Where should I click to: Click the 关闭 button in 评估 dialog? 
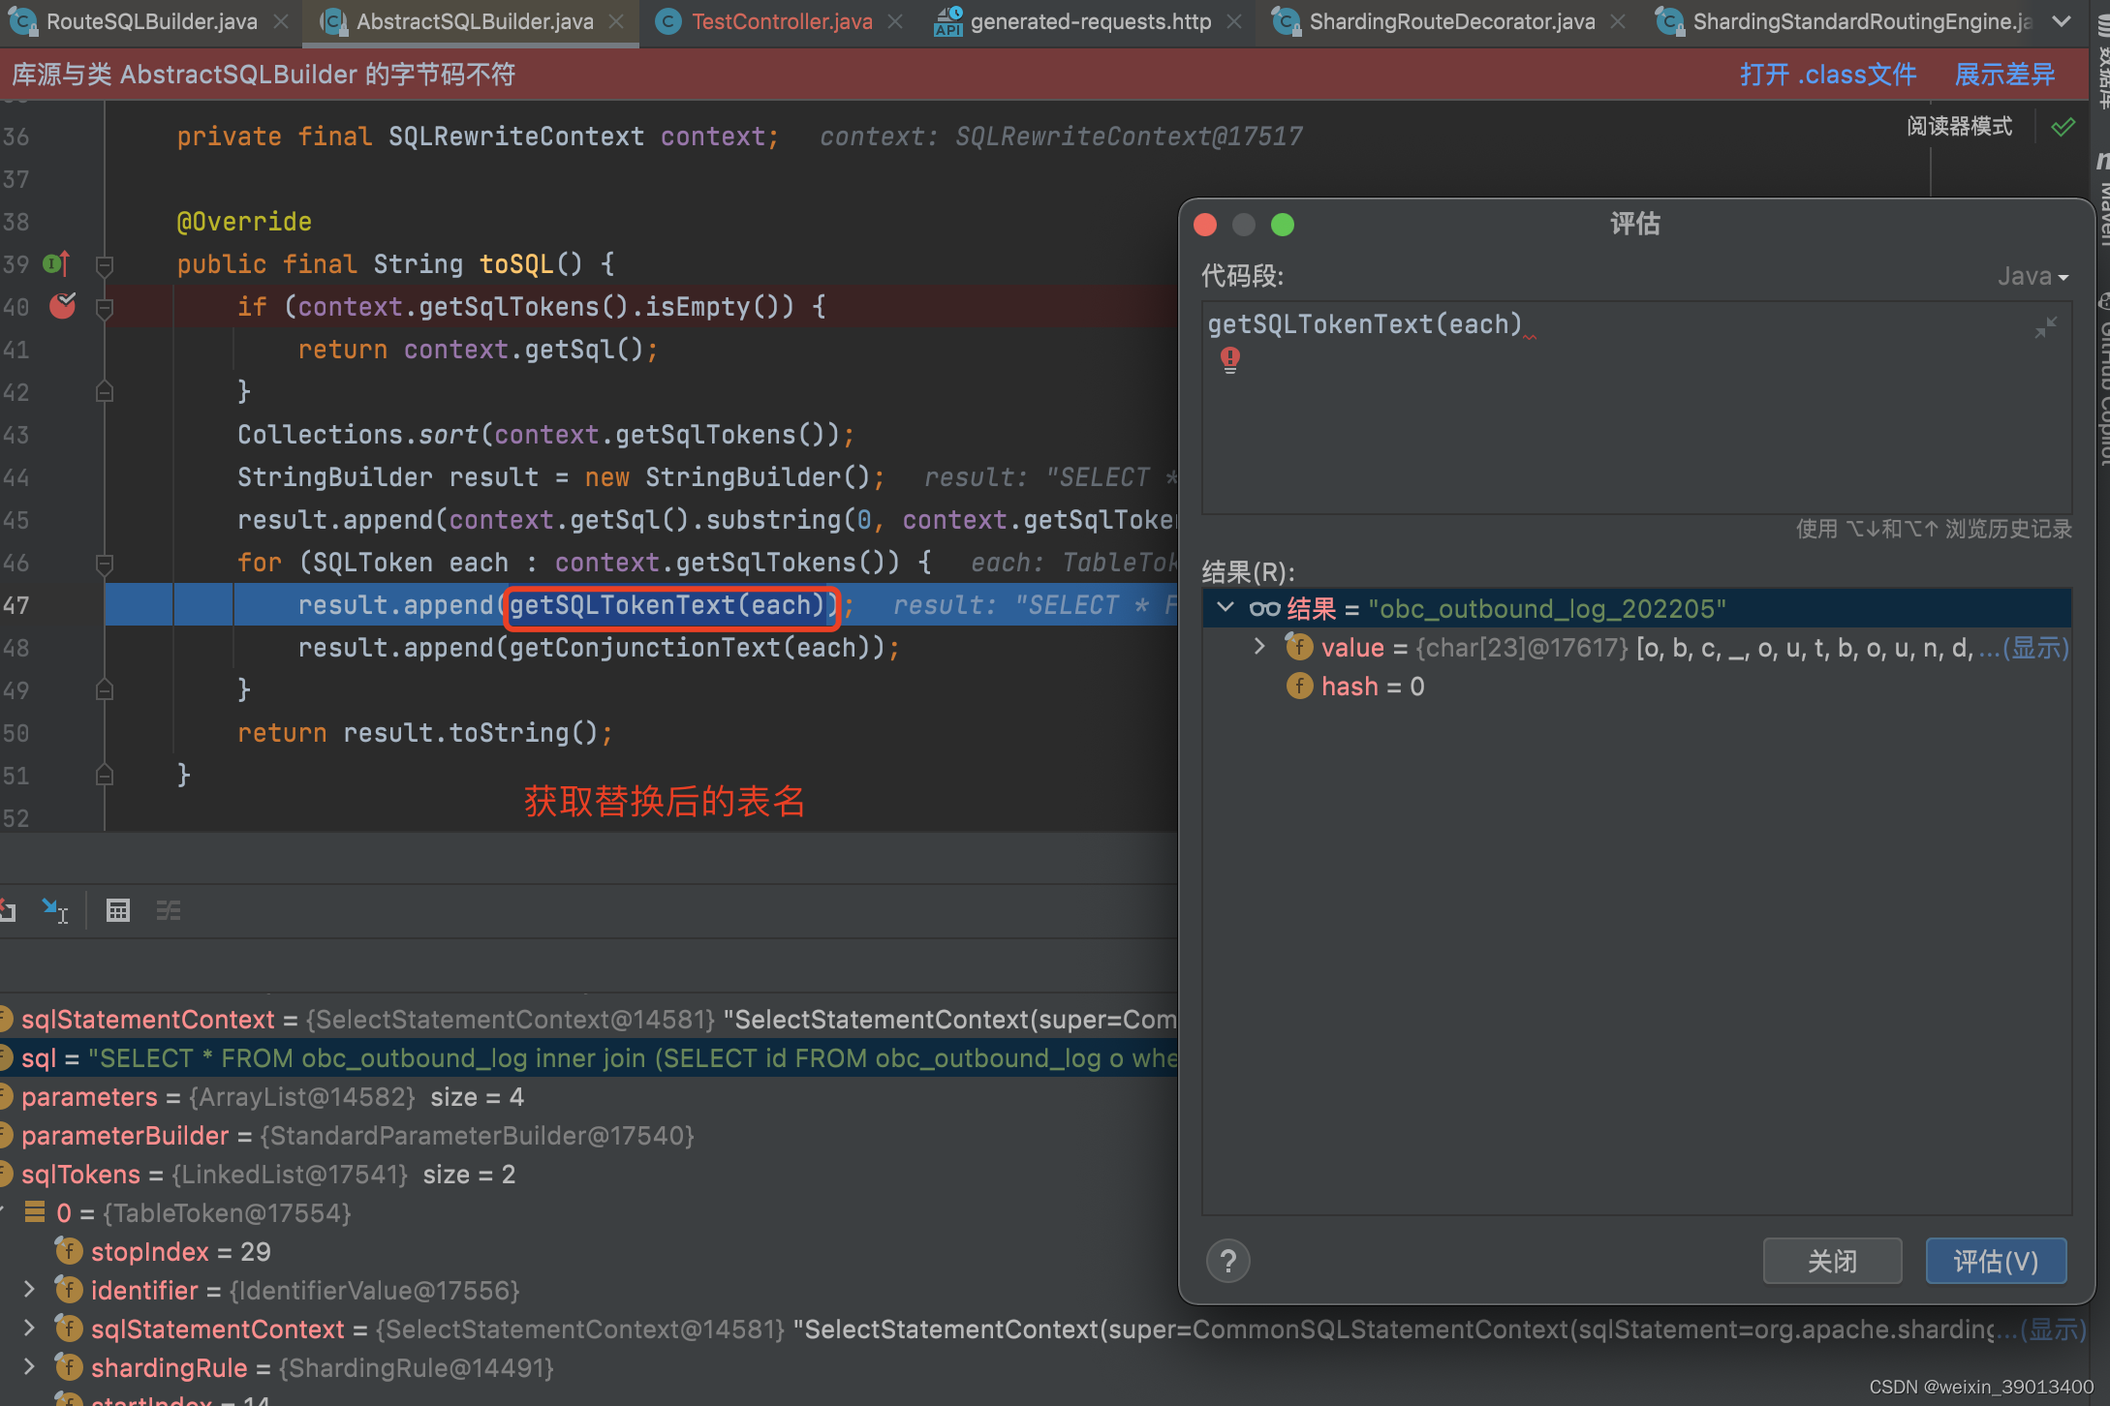coord(1832,1261)
